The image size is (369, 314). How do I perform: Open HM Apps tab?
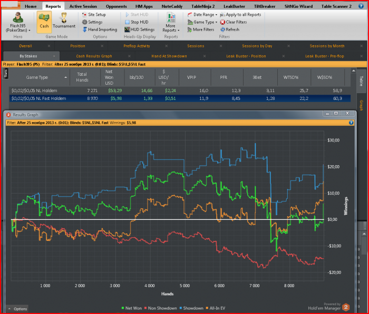click(x=144, y=6)
